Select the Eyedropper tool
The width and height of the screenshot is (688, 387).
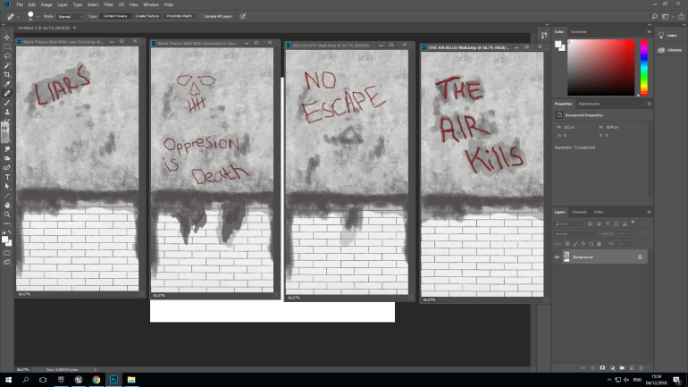pyautogui.click(x=7, y=84)
